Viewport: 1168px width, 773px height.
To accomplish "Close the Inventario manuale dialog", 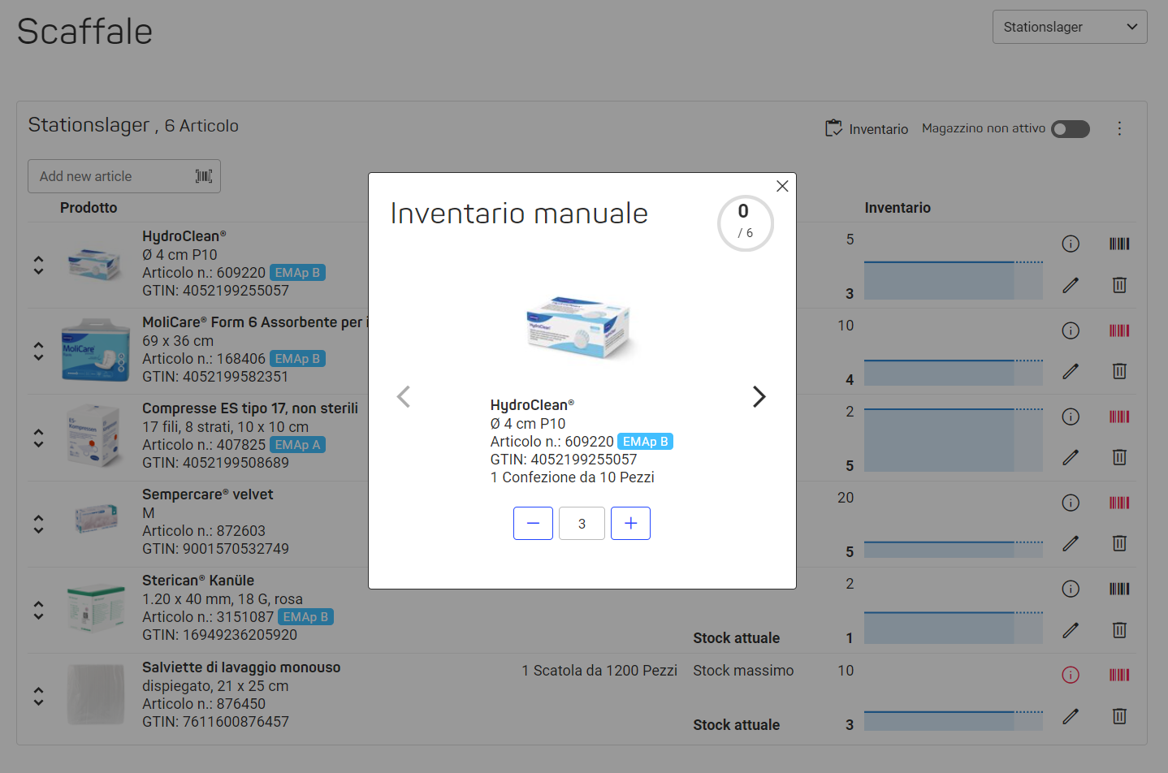I will [x=782, y=186].
